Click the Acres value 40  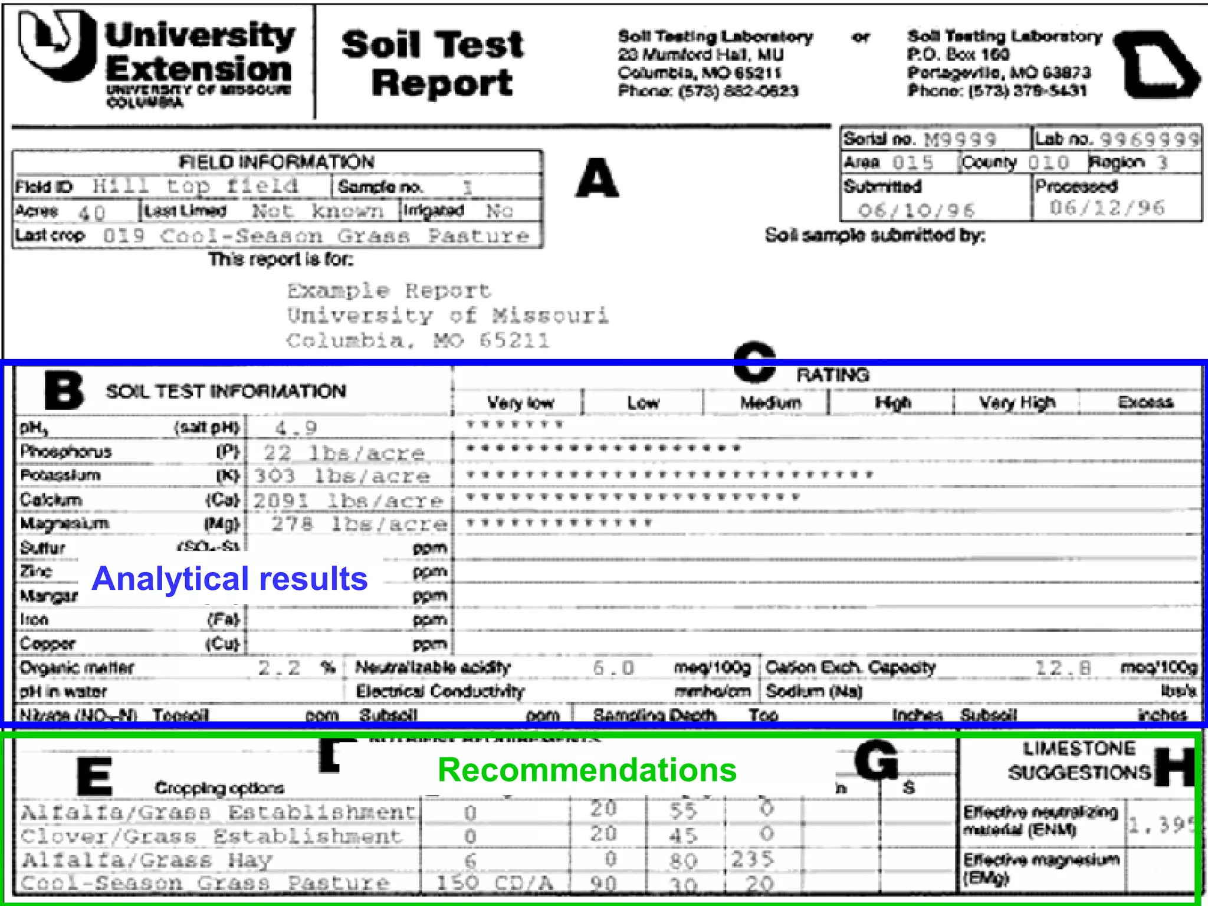point(91,212)
